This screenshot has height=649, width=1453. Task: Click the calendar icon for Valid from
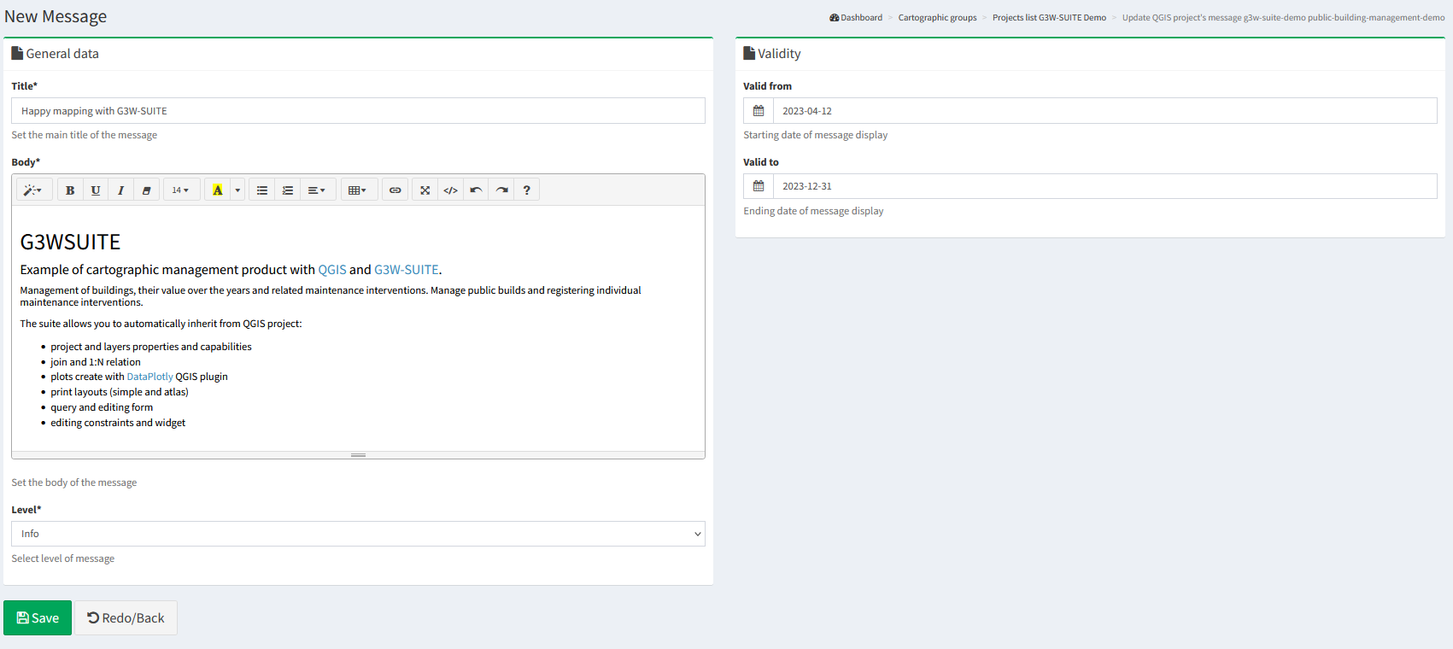pos(759,111)
